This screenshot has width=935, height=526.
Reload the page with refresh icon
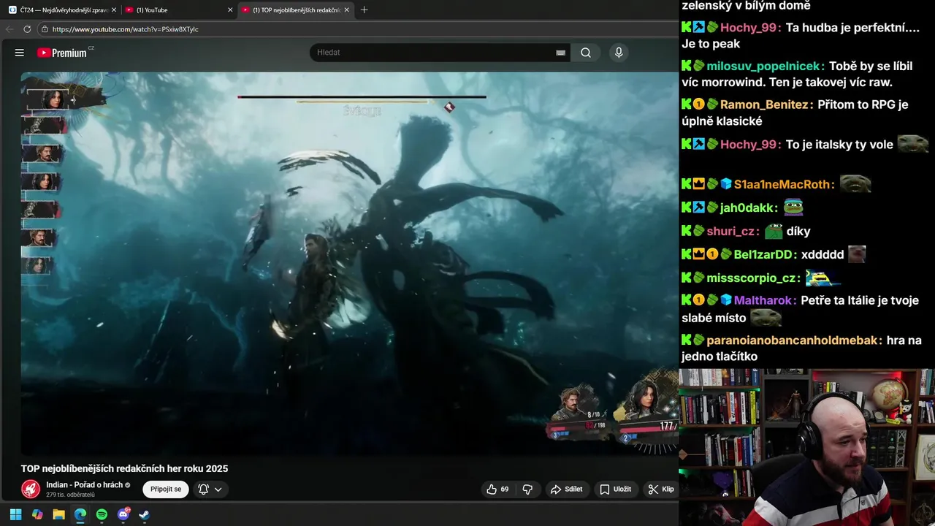(x=27, y=29)
